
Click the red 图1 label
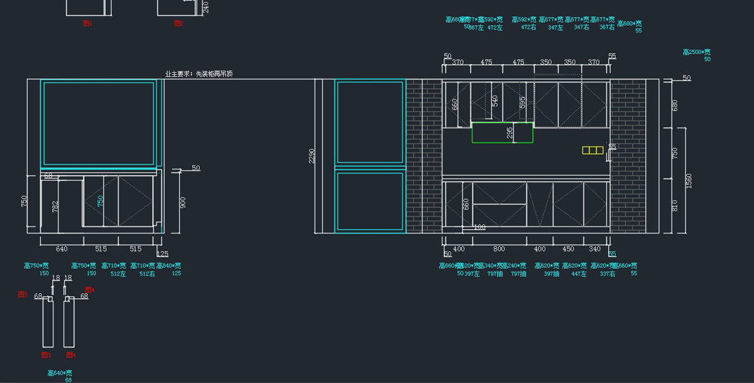coord(88,23)
